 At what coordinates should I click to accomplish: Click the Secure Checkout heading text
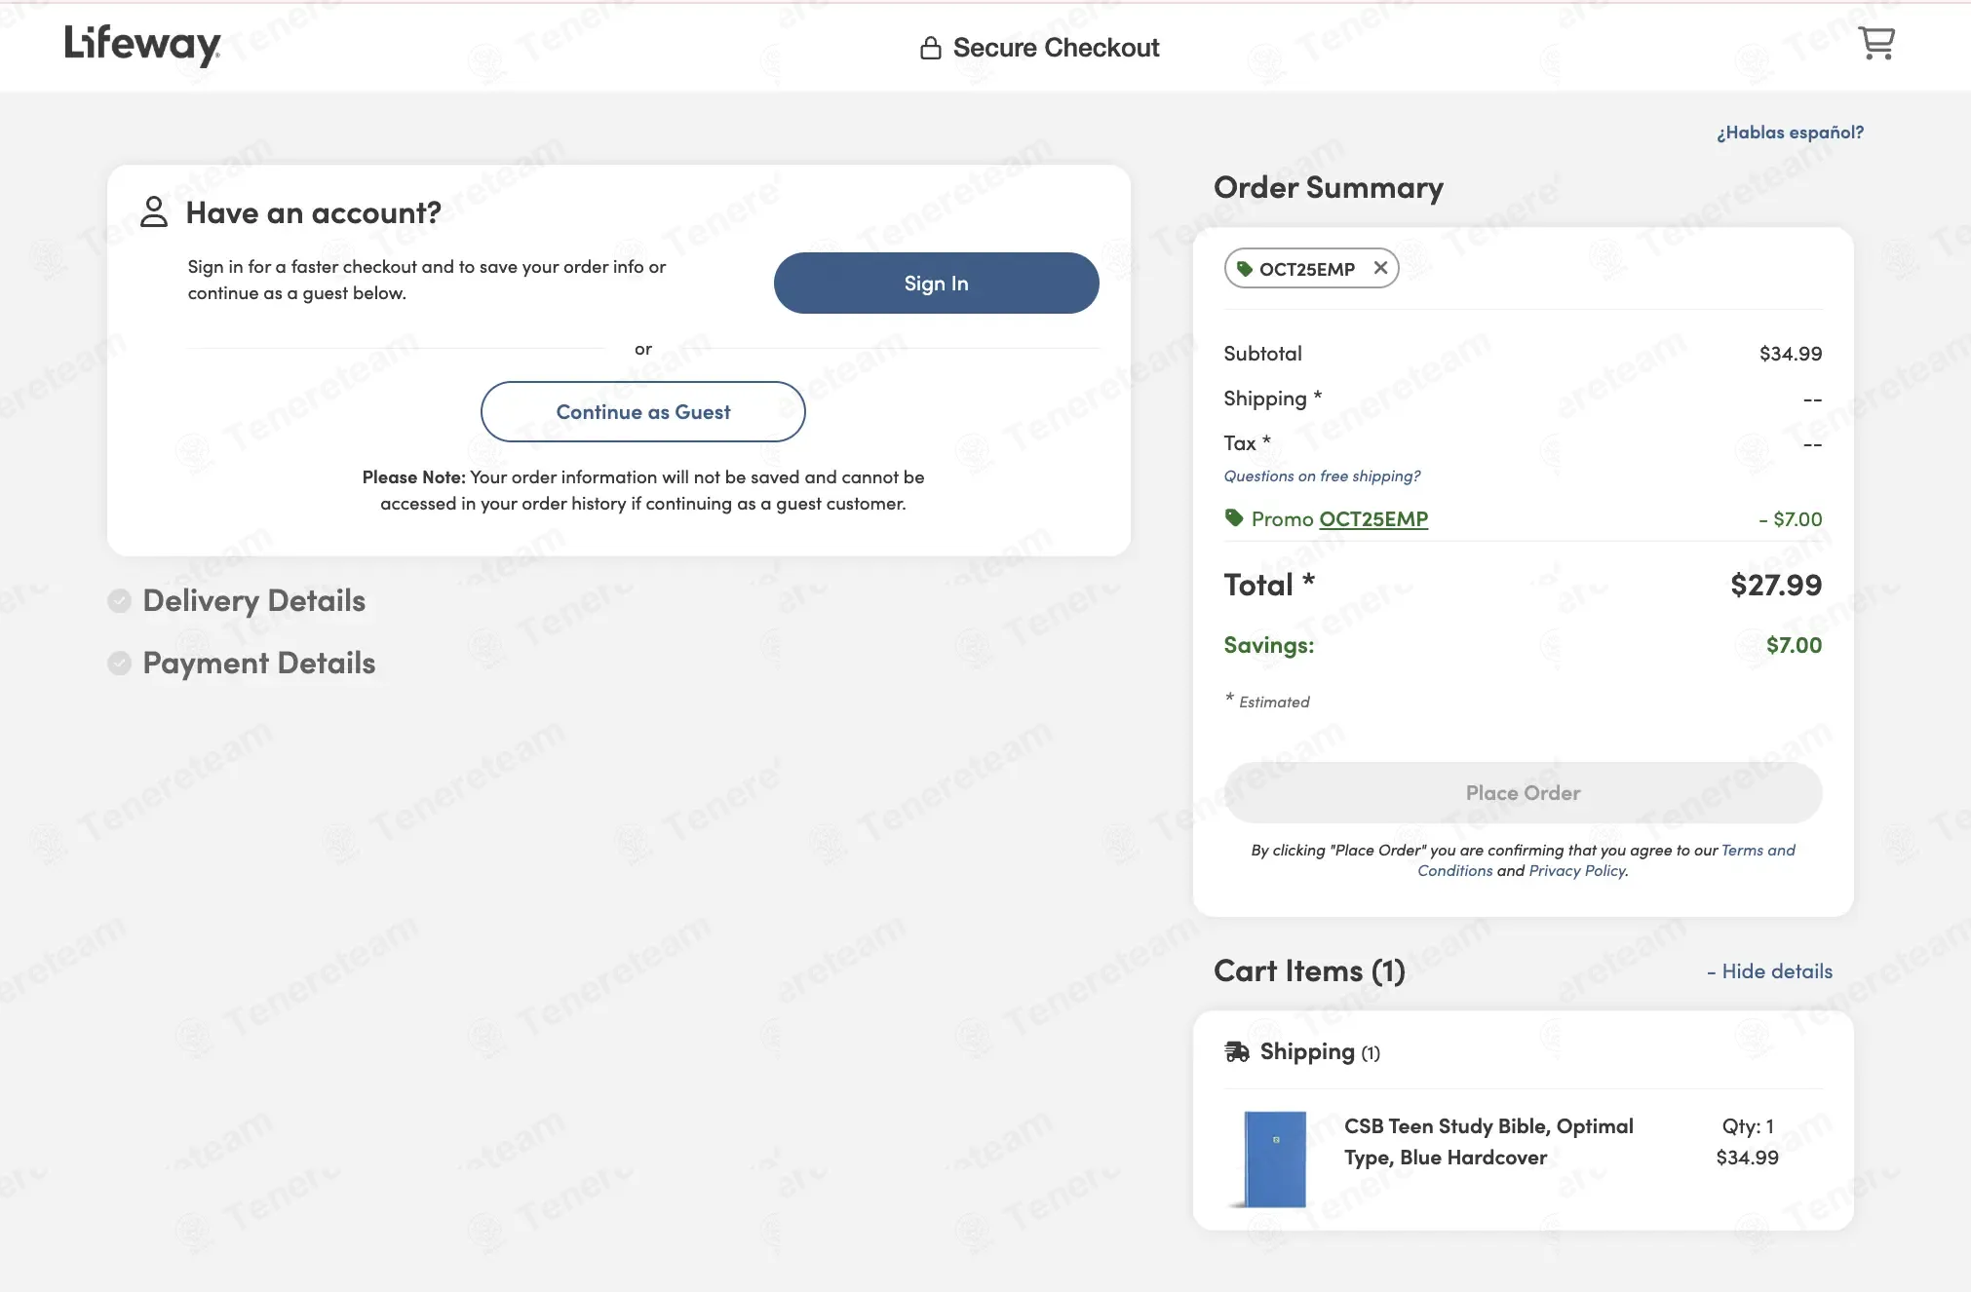coord(1057,48)
